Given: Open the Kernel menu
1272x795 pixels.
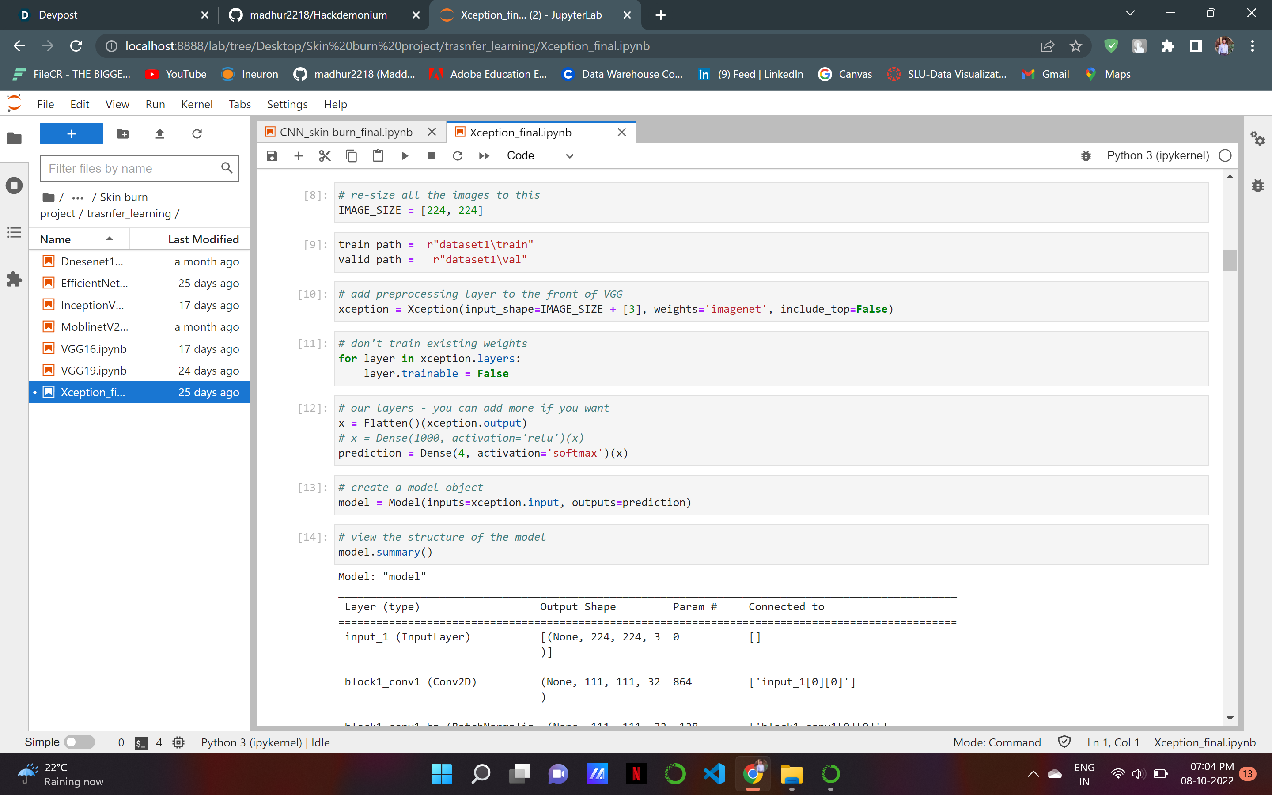Looking at the screenshot, I should click(x=197, y=104).
